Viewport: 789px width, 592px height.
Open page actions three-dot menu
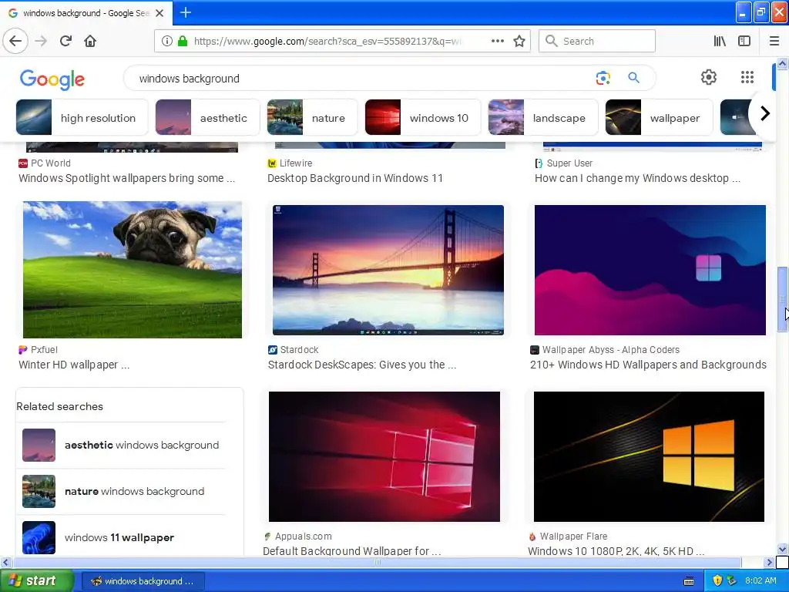(497, 41)
